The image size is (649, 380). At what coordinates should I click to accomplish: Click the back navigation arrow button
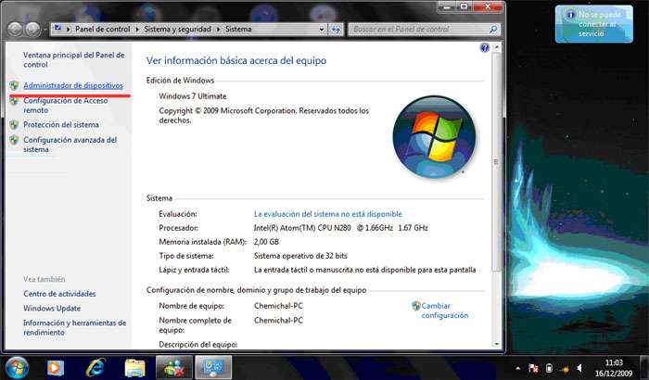(x=18, y=30)
